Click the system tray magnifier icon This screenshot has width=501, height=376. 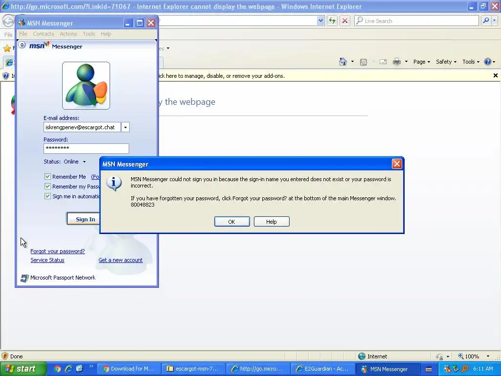point(465,369)
